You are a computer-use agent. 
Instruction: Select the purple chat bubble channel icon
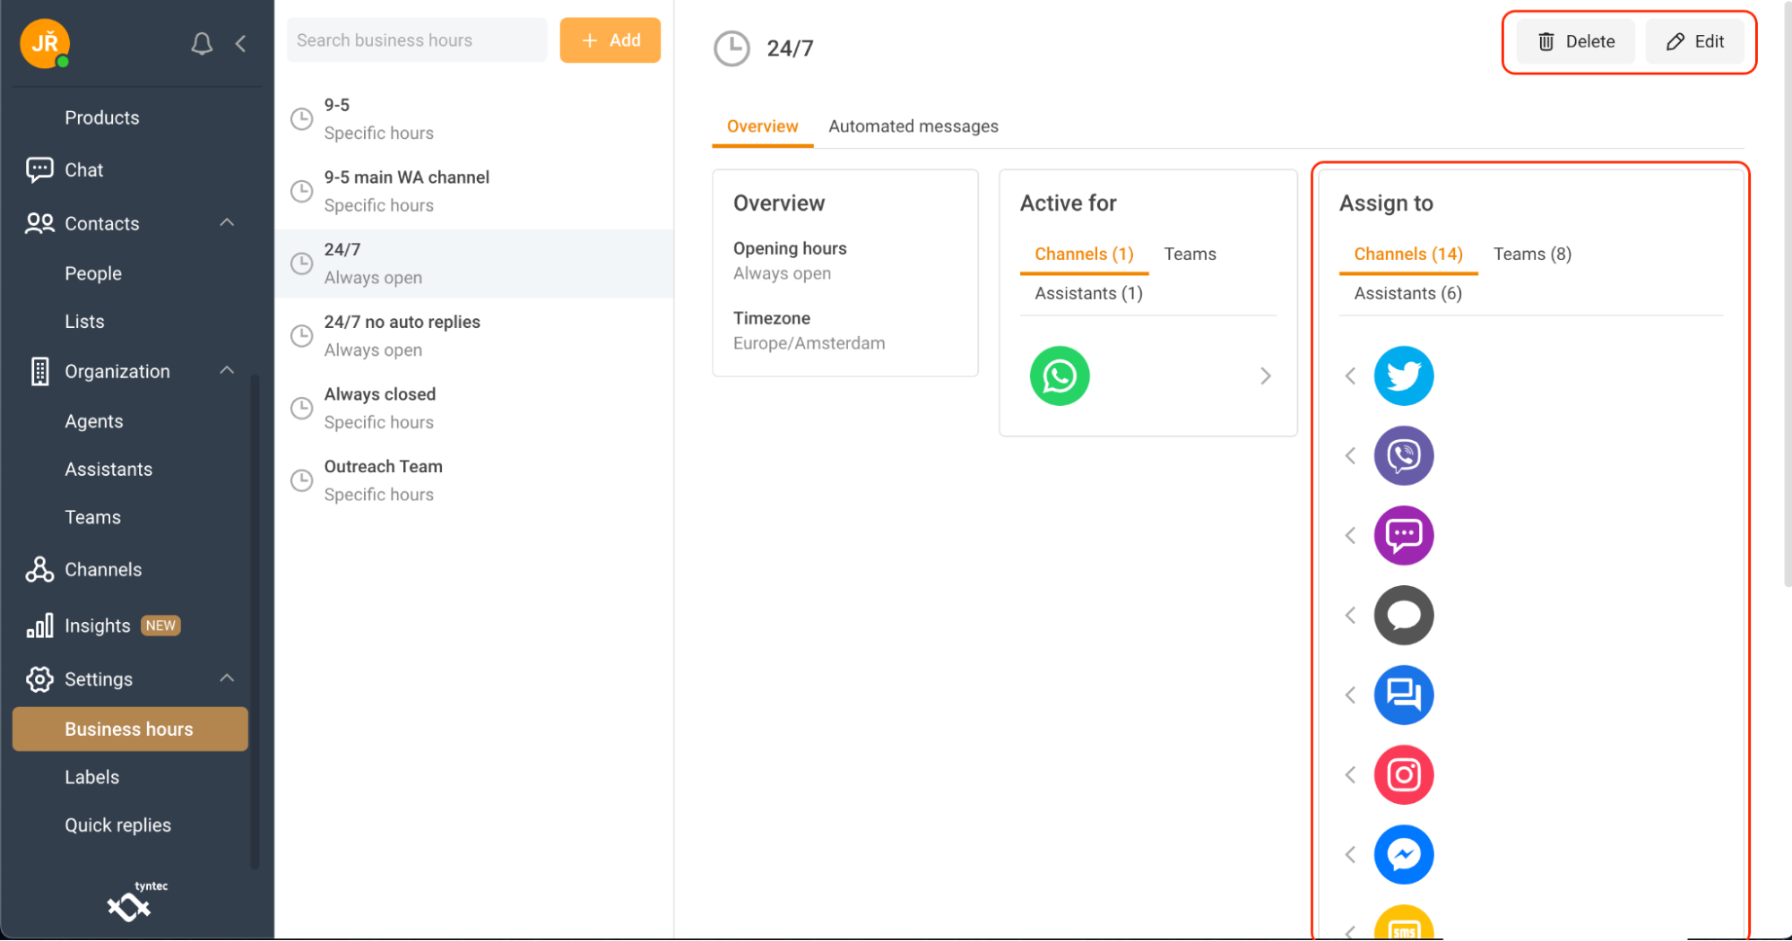(1404, 535)
